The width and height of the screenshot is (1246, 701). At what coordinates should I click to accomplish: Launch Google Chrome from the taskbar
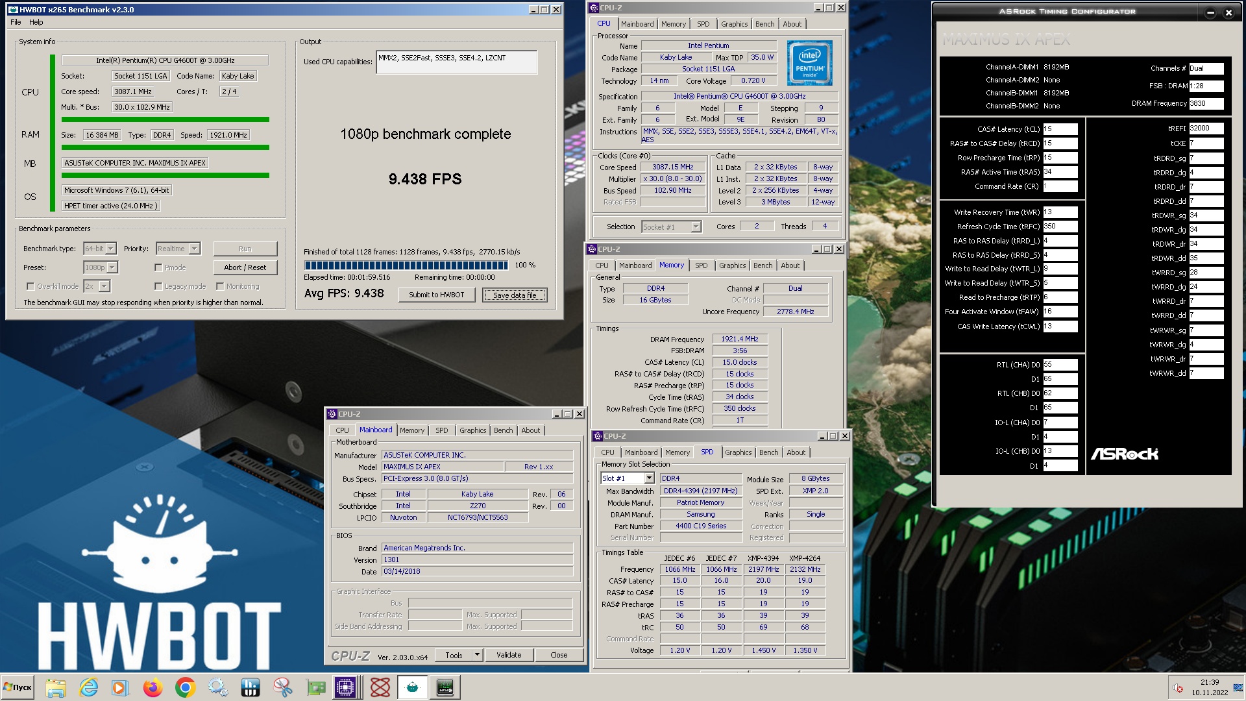(186, 687)
